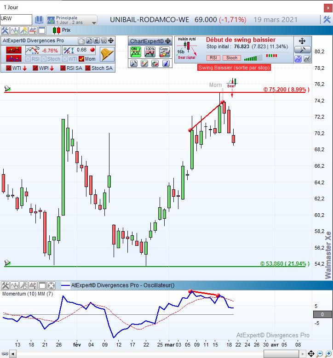Click the AP alert icon in price toolbar
This screenshot has width=333, height=358.
pyautogui.click(x=33, y=30)
